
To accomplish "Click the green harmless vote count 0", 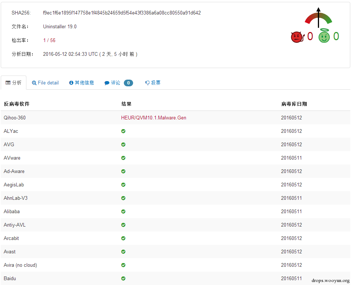I will [x=336, y=36].
